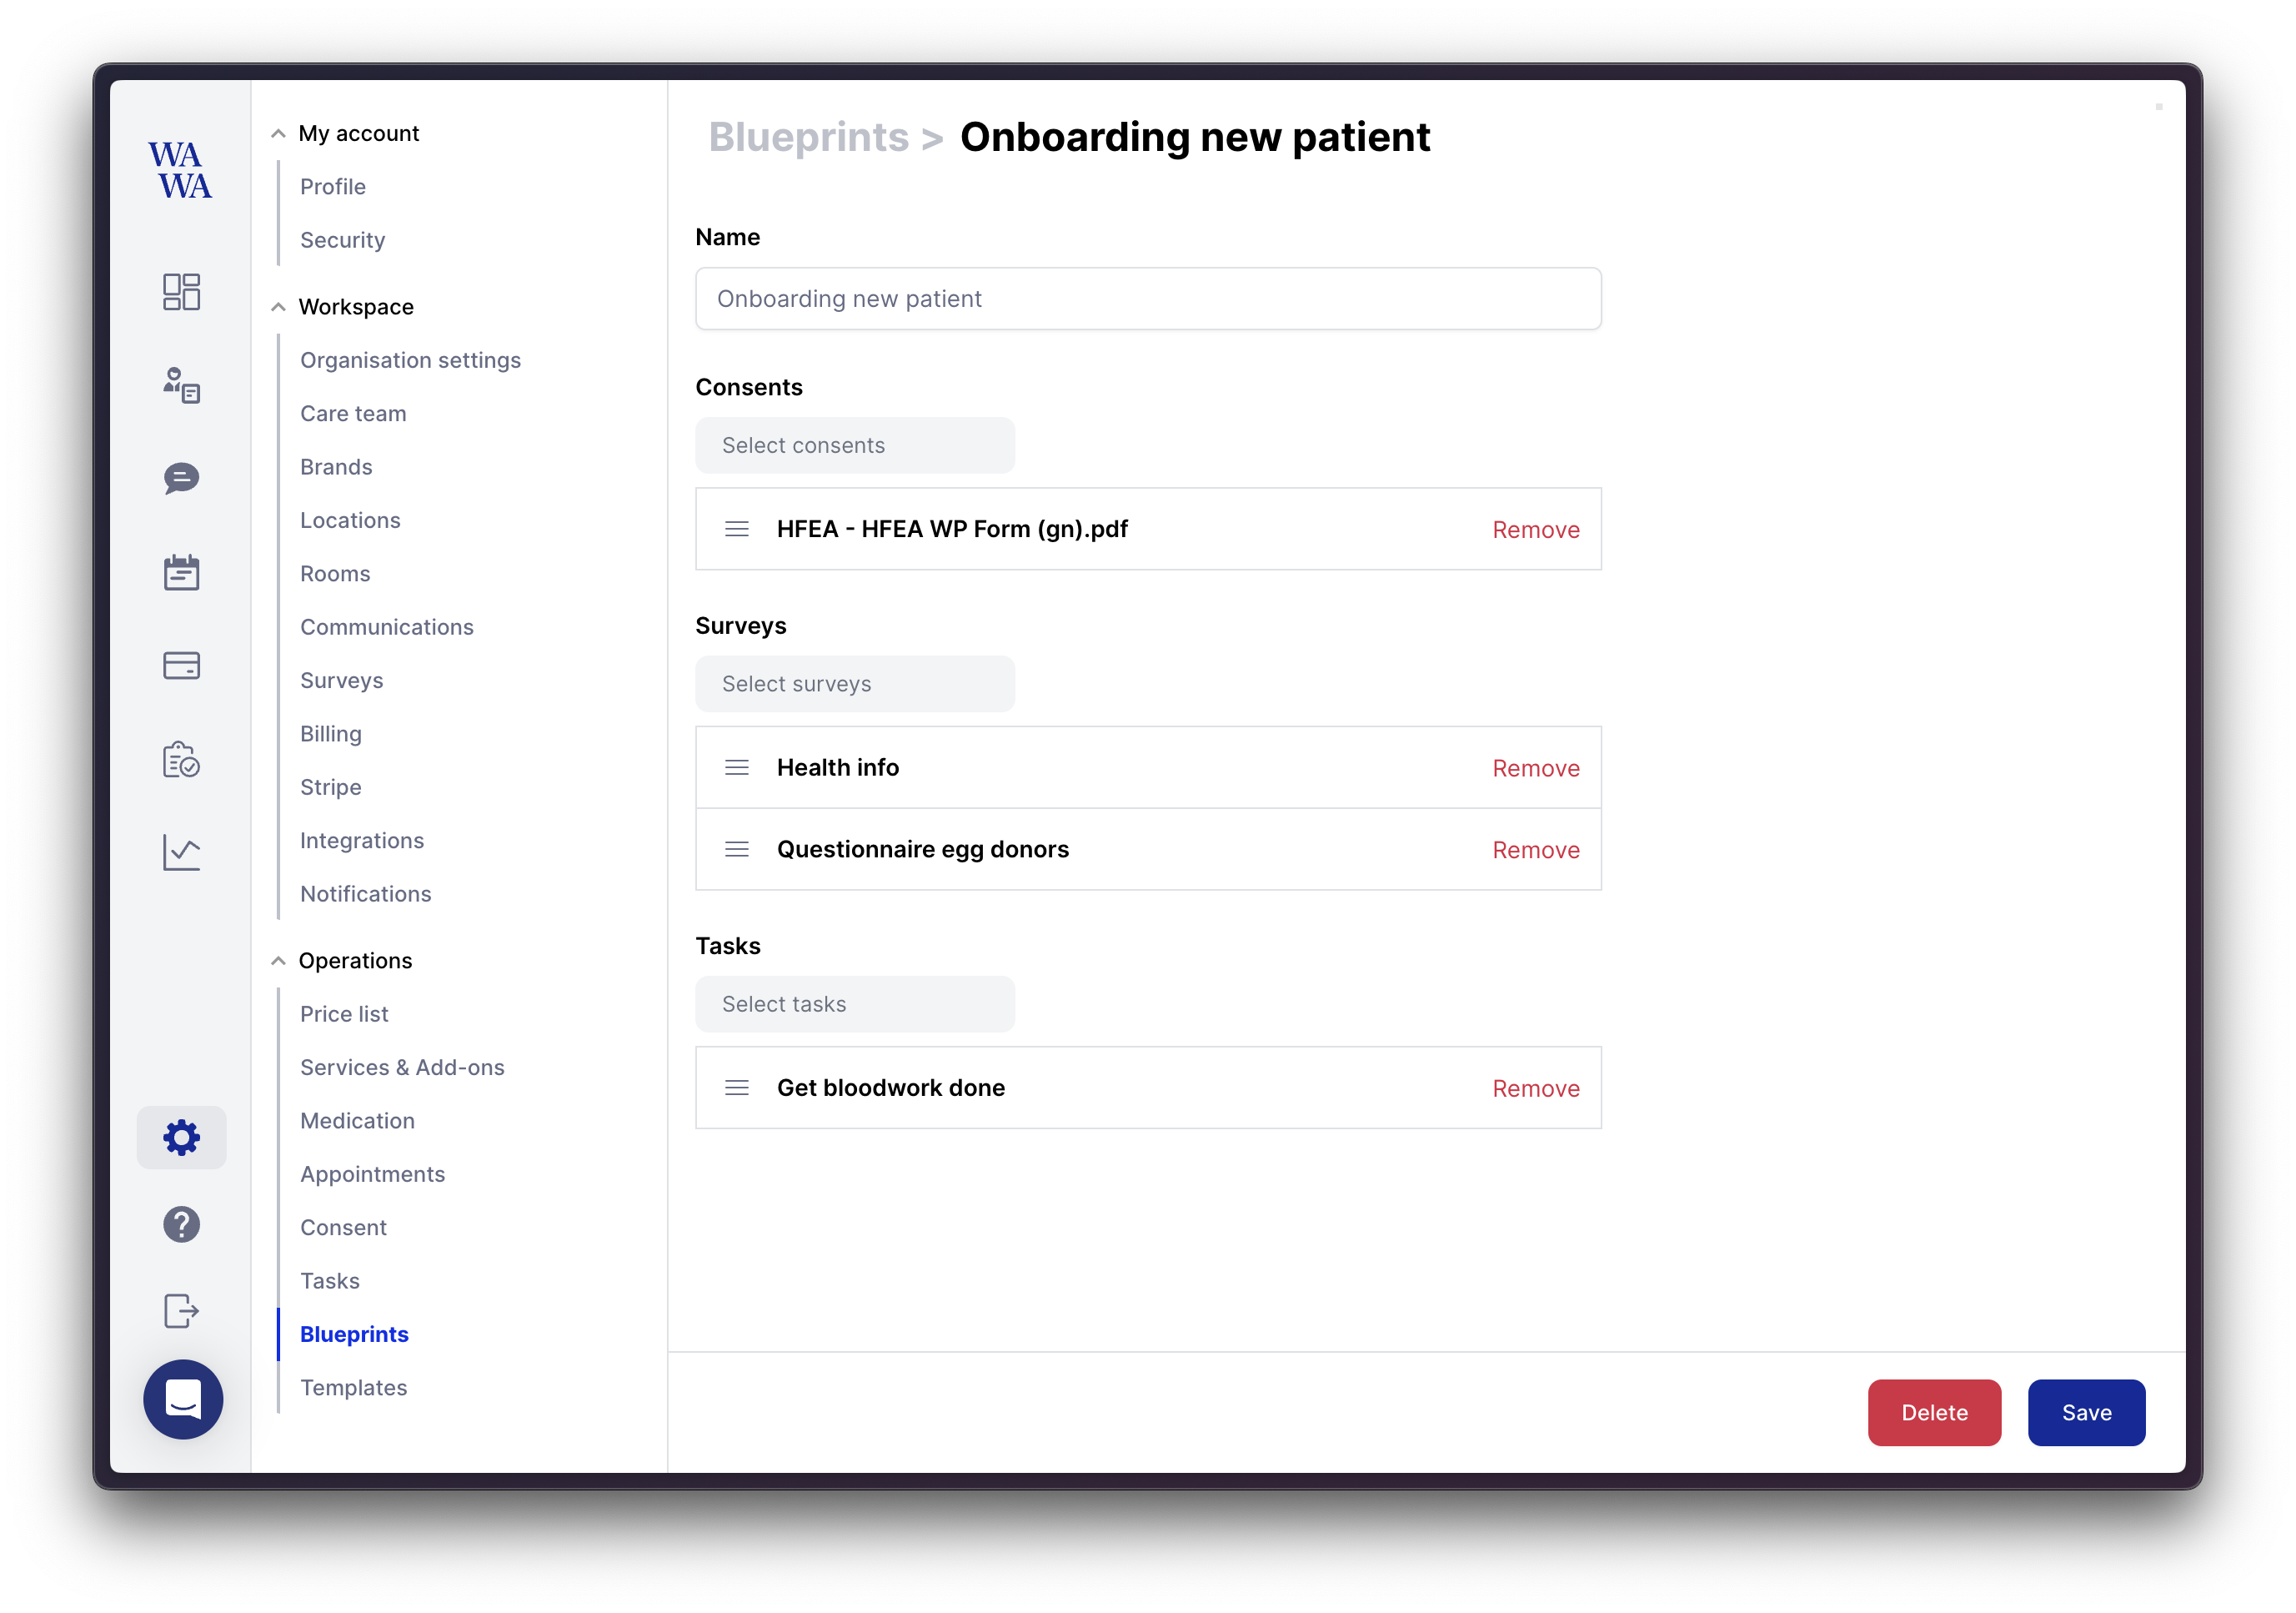Click the billing/payments icon in sidebar

(182, 665)
